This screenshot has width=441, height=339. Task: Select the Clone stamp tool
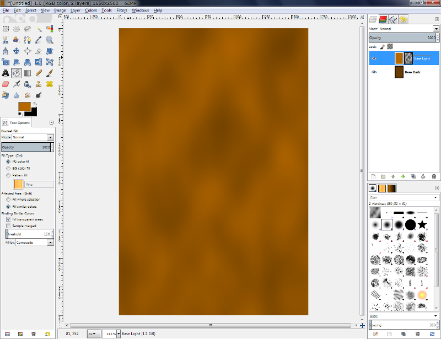click(39, 84)
